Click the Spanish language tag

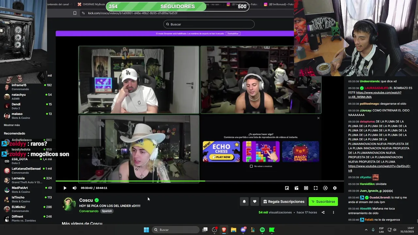click(107, 211)
